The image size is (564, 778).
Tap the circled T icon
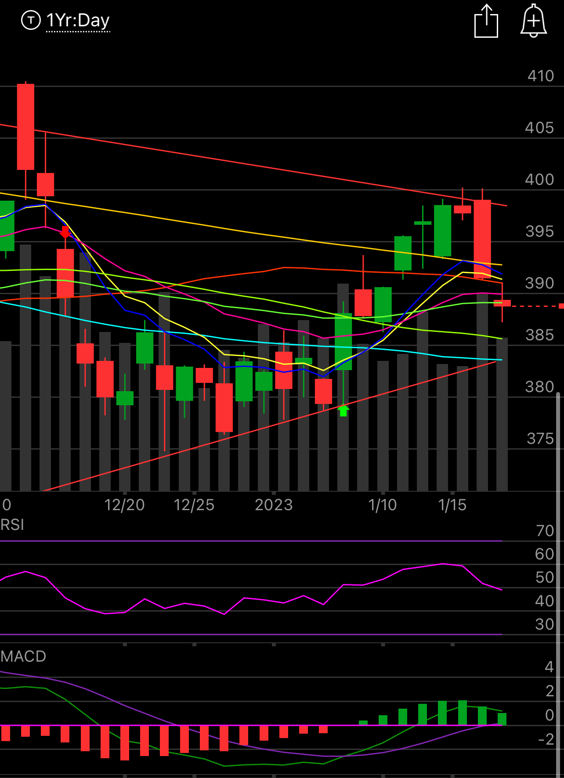pos(31,20)
